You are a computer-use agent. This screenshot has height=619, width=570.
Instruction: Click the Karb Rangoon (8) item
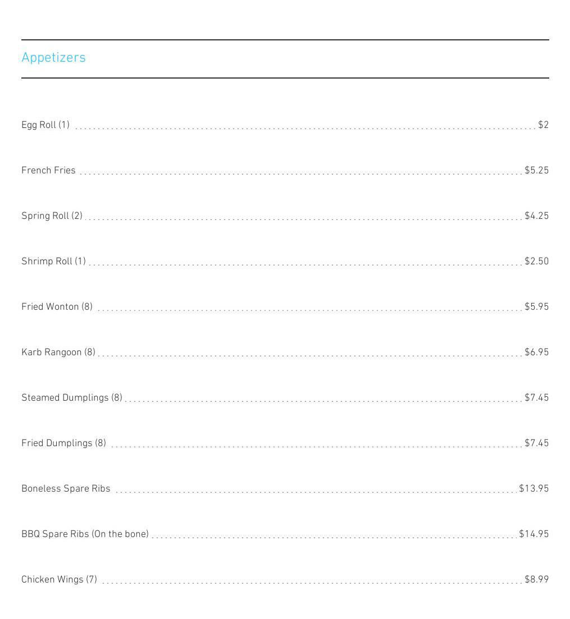pos(58,352)
